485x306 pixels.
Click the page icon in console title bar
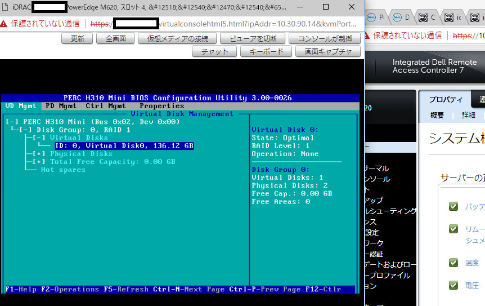[5, 7]
